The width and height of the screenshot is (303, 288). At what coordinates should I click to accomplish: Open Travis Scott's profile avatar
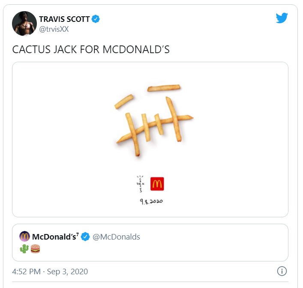click(x=24, y=24)
